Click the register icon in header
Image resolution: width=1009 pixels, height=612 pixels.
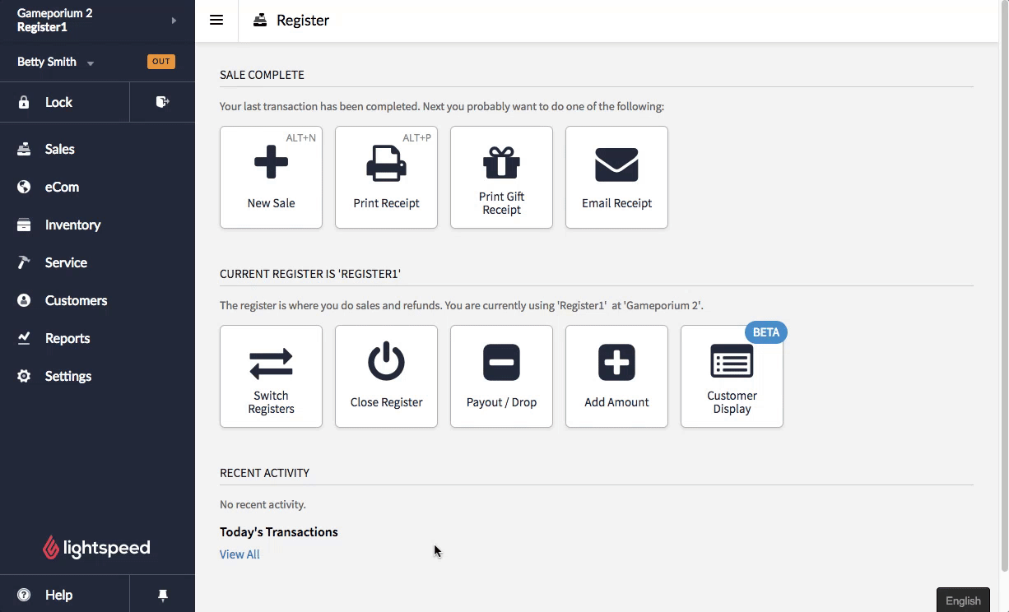[260, 21]
